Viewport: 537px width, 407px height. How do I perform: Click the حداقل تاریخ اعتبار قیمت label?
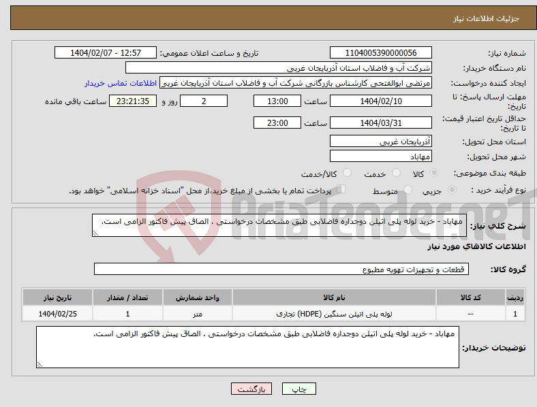485,123
